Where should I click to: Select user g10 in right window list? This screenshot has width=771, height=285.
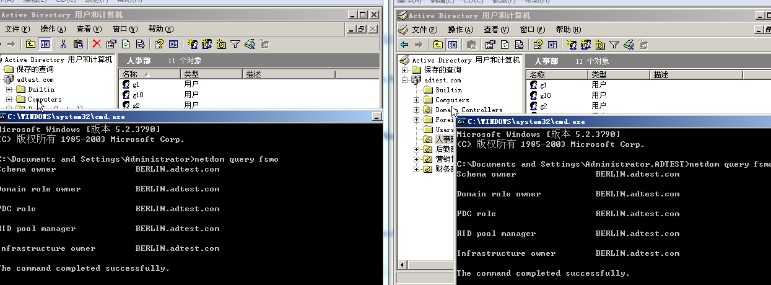coord(546,95)
